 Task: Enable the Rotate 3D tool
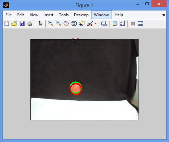tap(74, 23)
